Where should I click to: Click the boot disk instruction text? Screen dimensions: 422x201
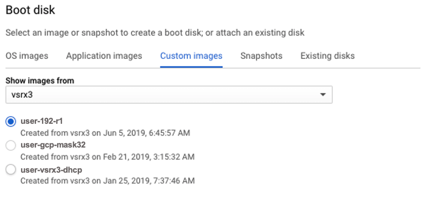coord(155,33)
